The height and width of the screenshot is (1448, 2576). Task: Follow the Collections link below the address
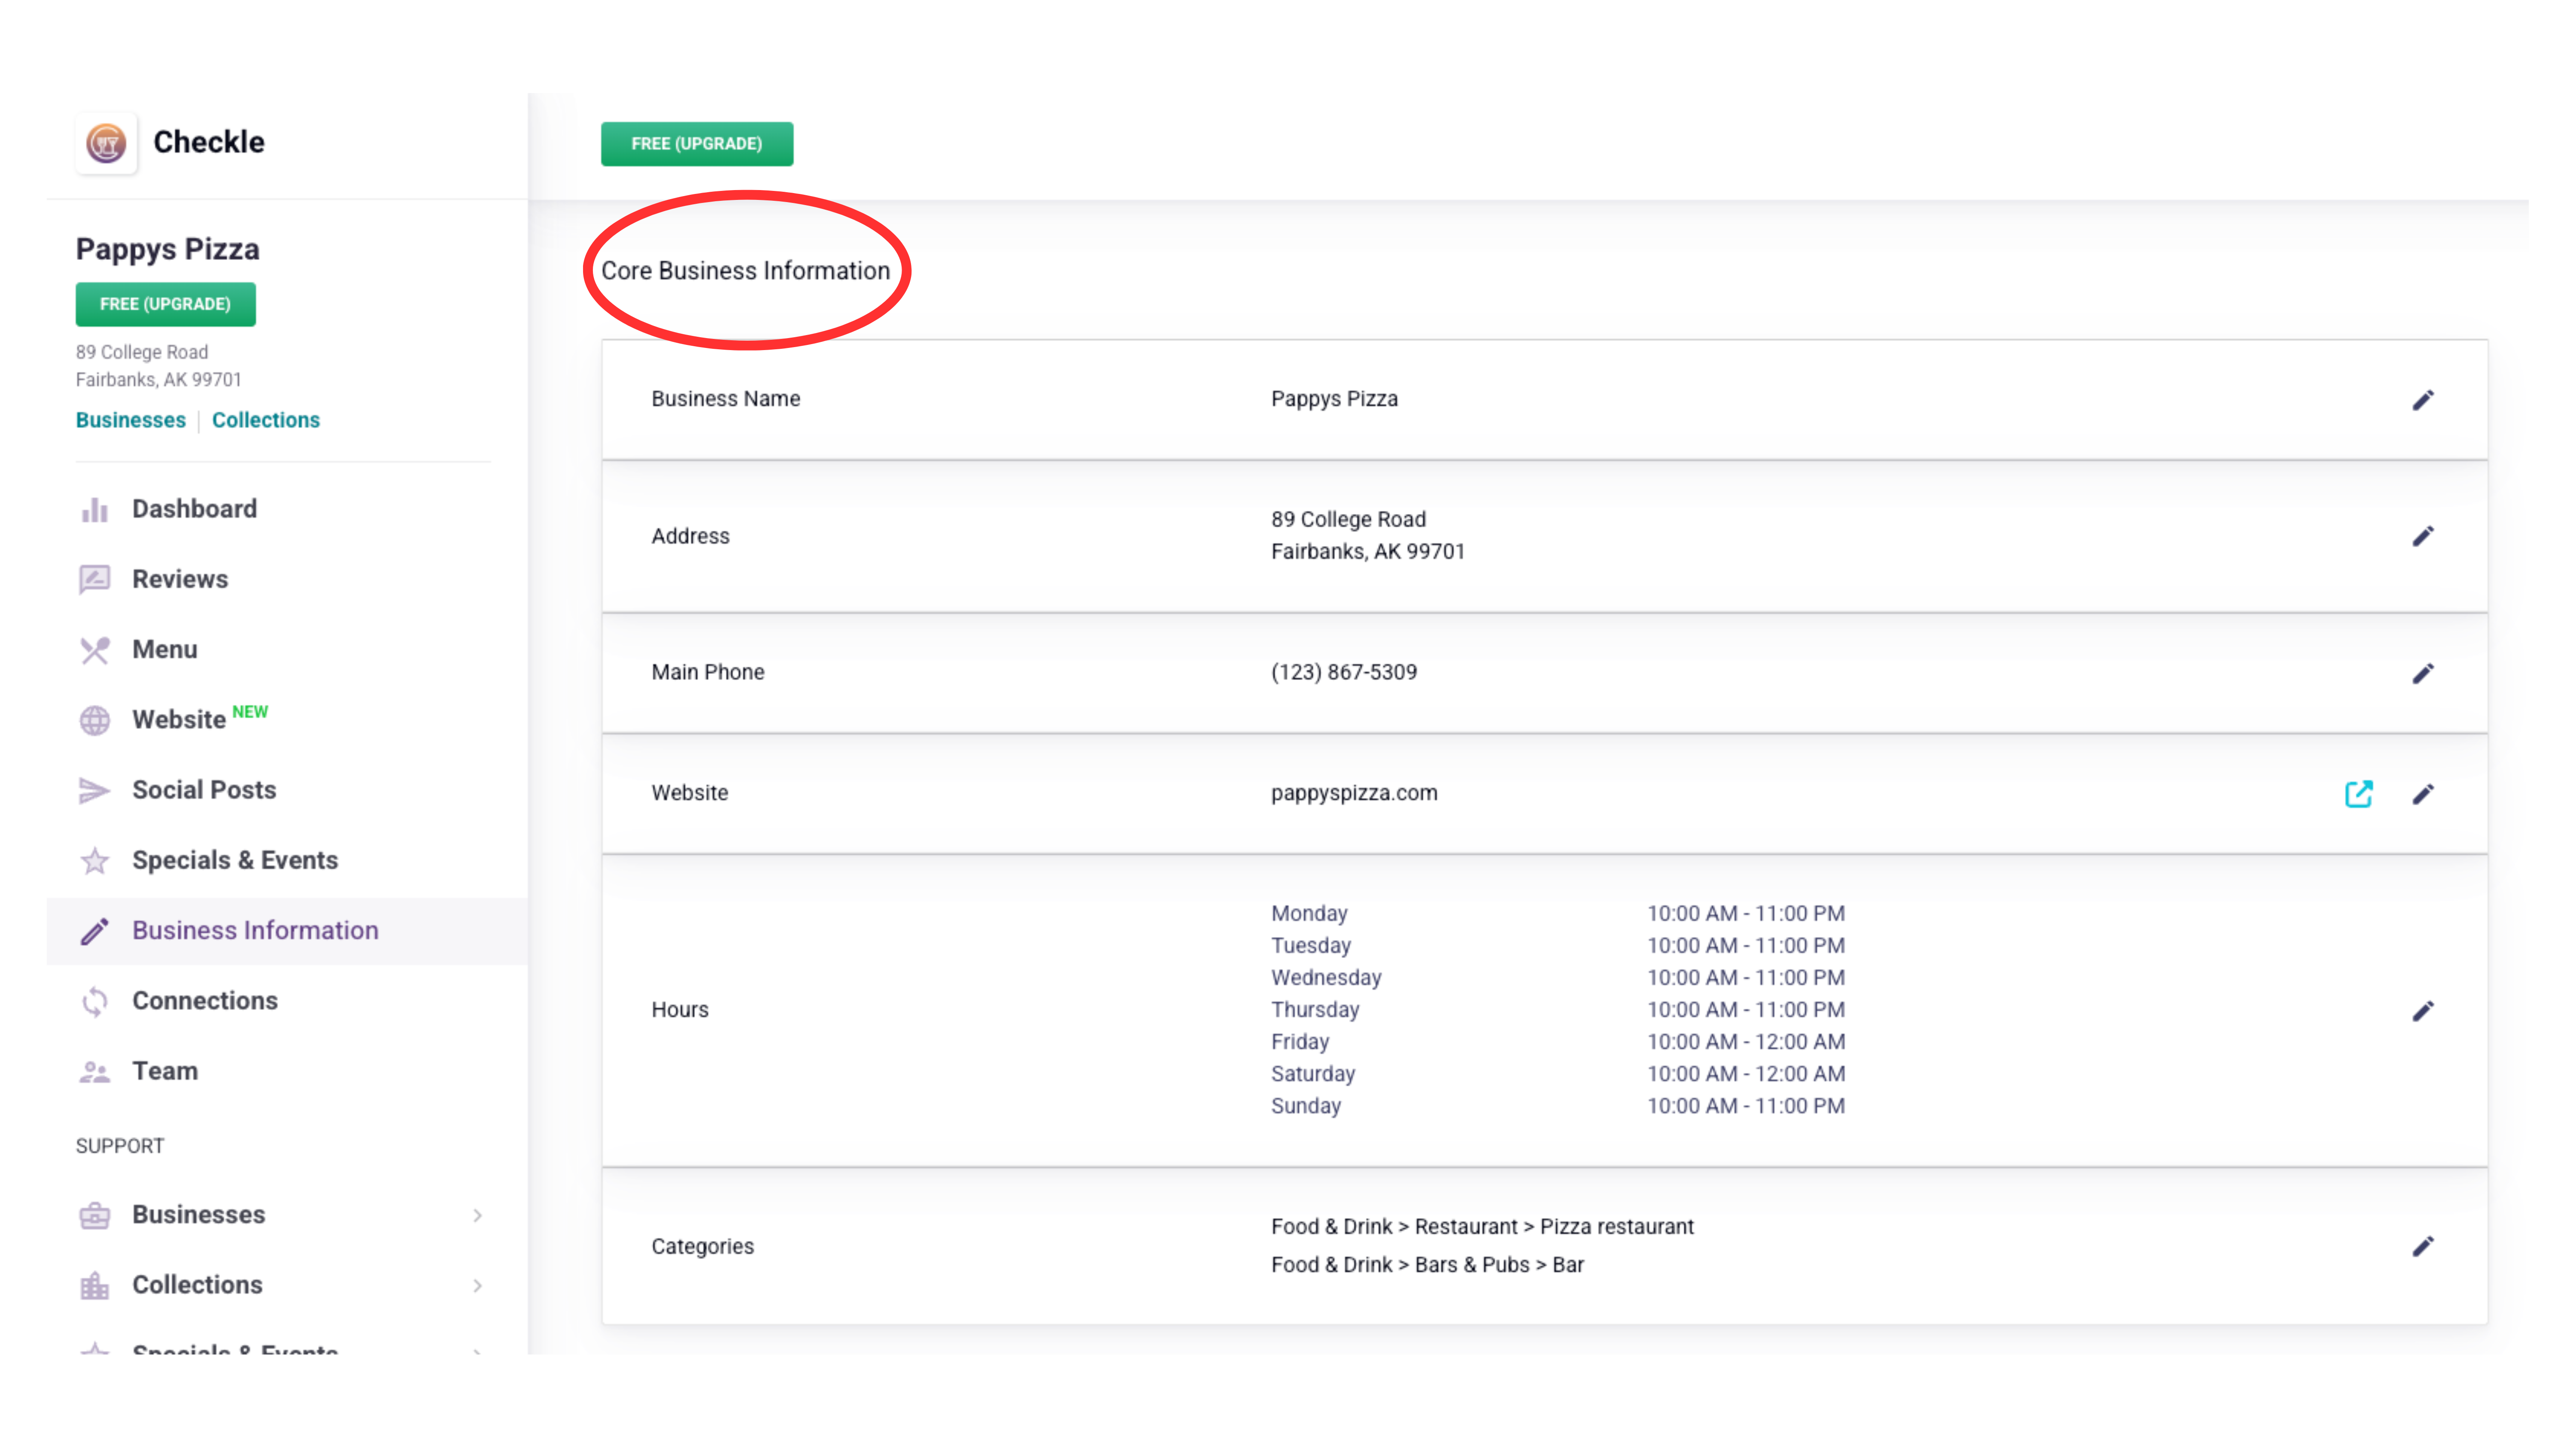(266, 421)
